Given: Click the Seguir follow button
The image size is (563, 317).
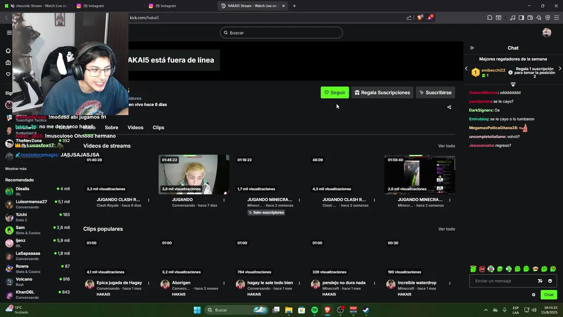Looking at the screenshot, I should 335,92.
